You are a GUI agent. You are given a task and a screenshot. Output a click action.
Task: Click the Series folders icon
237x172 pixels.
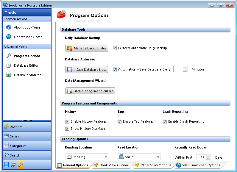pyautogui.click(x=6, y=136)
